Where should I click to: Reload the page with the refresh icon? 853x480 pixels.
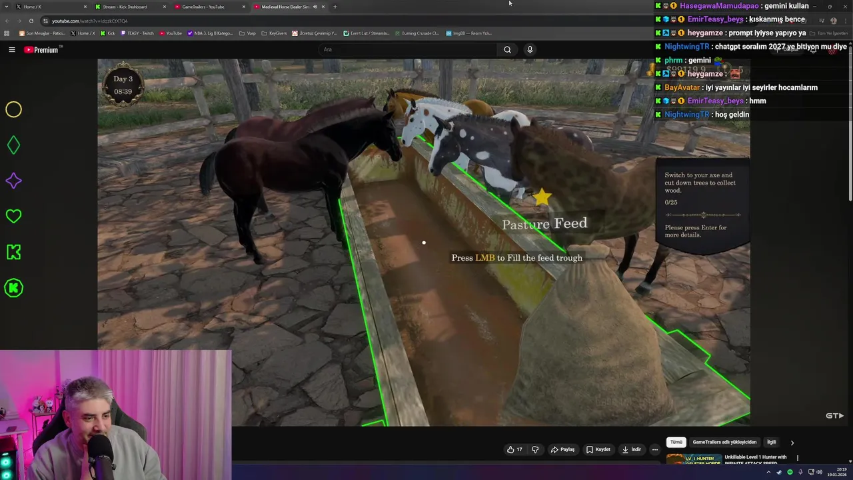tap(31, 21)
